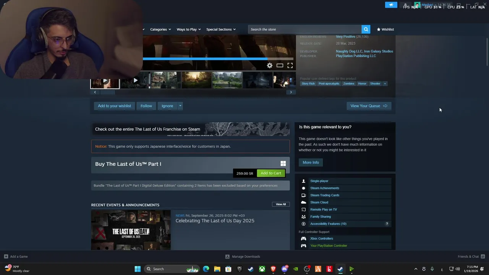Image resolution: width=489 pixels, height=275 pixels.
Task: Click the Add a Game plus icon
Action: coord(6,256)
